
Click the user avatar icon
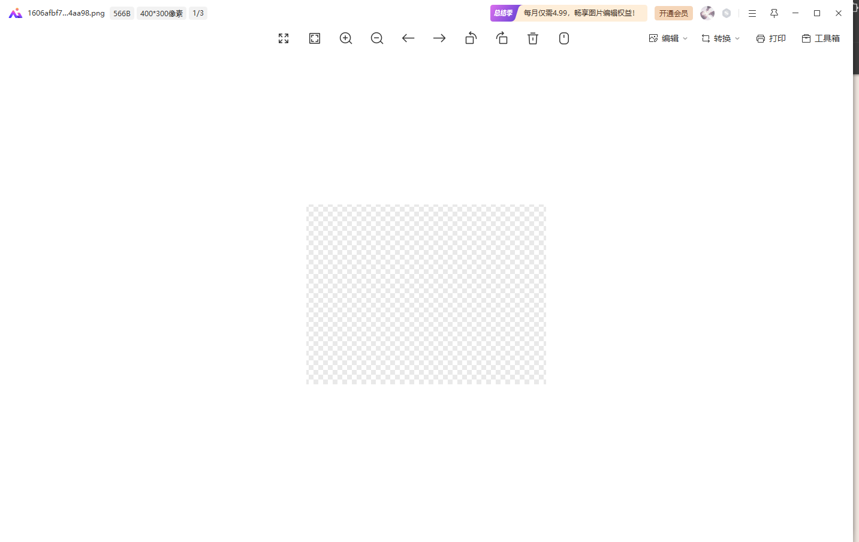click(x=707, y=13)
